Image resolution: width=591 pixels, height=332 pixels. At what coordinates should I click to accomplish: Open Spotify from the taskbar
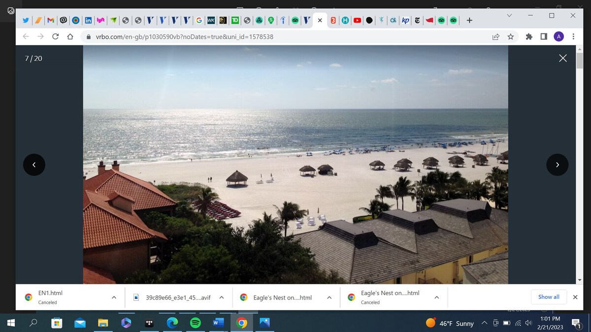click(x=196, y=323)
